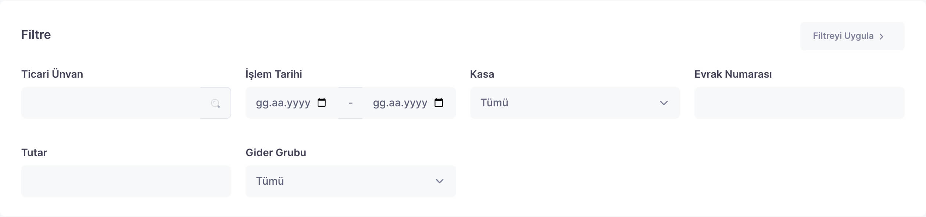Click the start date gg.aa.yyyy text
The width and height of the screenshot is (926, 217).
(283, 103)
